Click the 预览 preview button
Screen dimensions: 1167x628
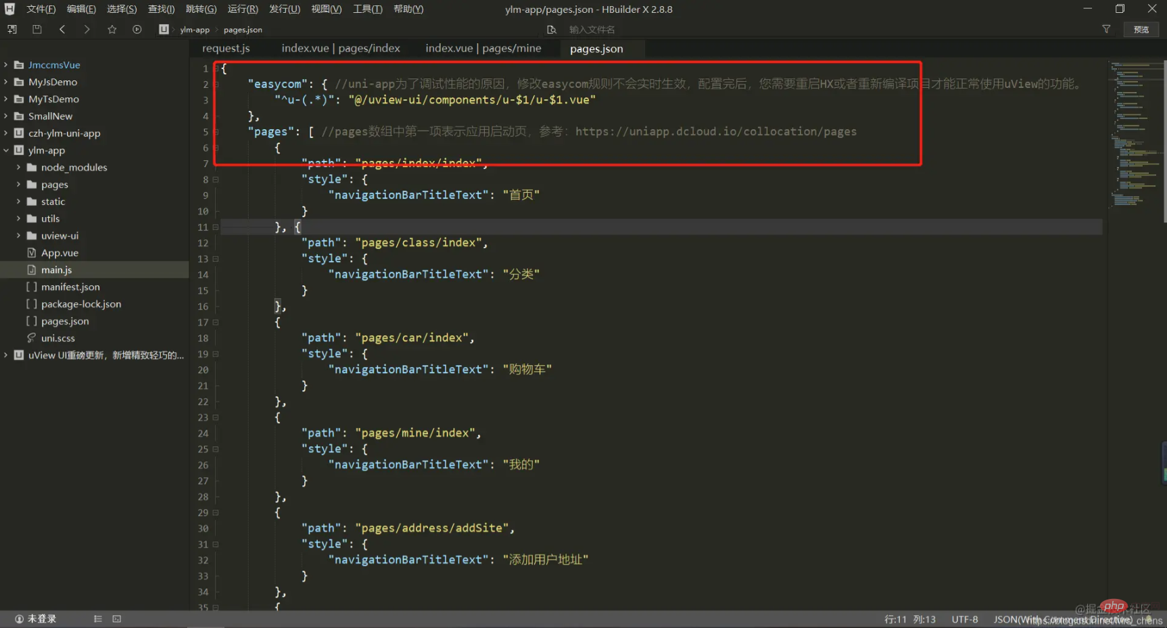point(1141,29)
